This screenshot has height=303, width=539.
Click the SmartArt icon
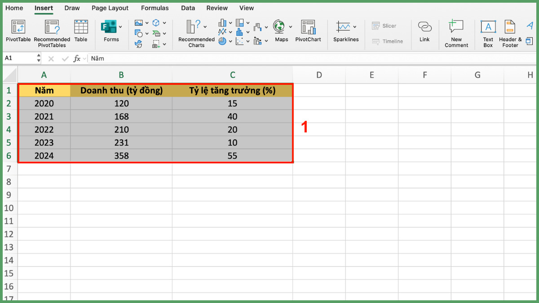coord(156,33)
